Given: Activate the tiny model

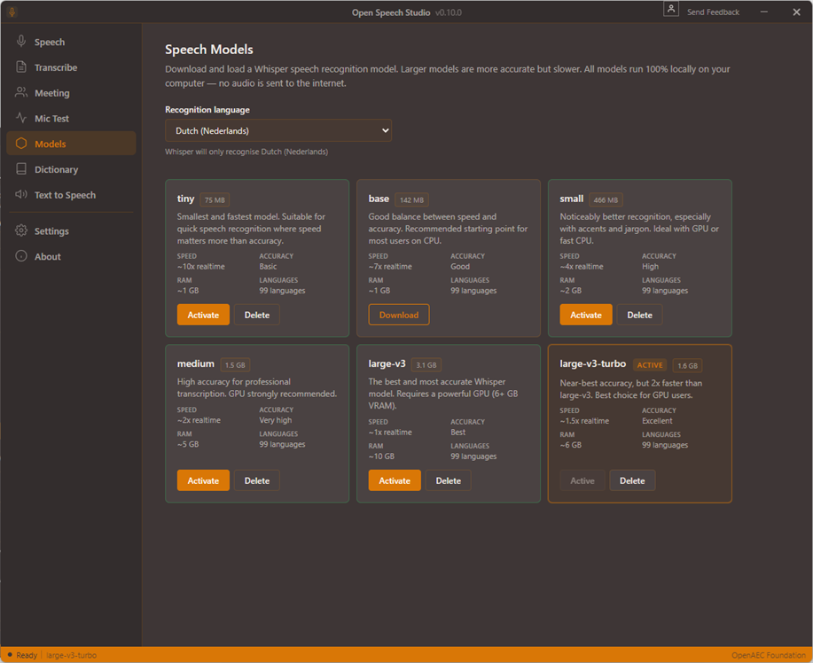Looking at the screenshot, I should tap(203, 315).
